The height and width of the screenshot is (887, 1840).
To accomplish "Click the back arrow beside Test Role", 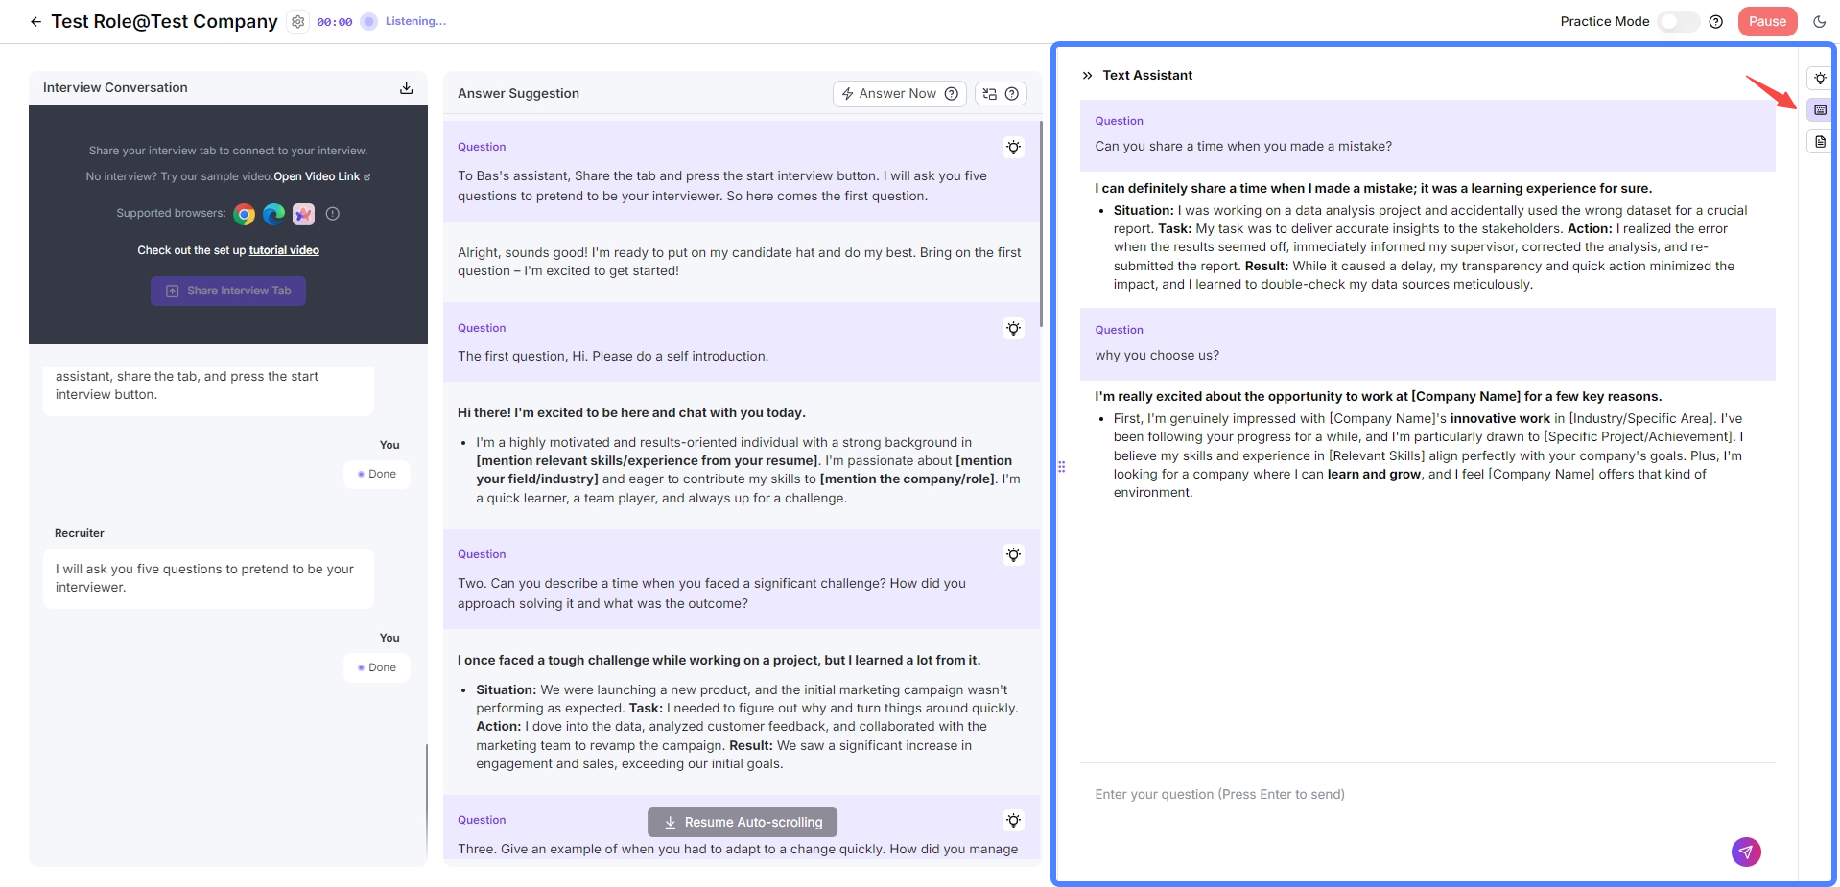I will (35, 21).
